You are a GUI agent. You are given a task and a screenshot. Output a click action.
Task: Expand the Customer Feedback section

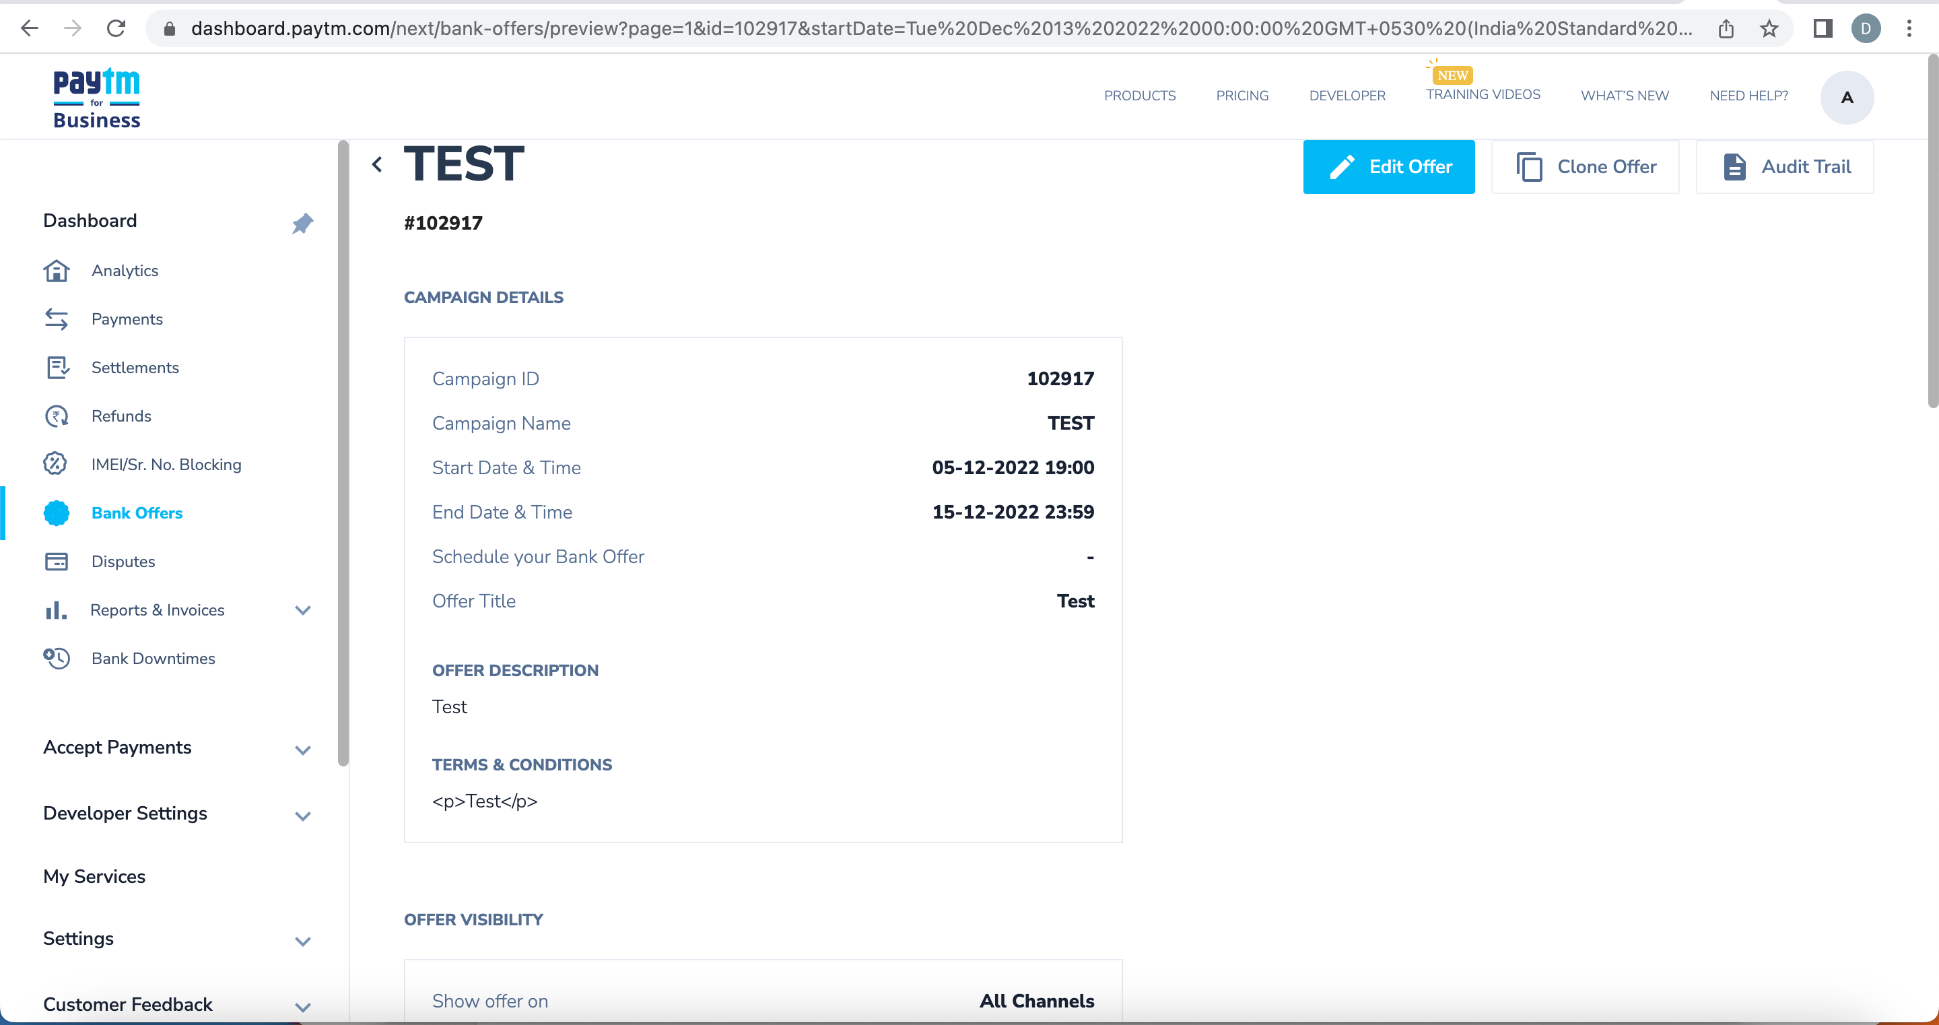pyautogui.click(x=302, y=1007)
